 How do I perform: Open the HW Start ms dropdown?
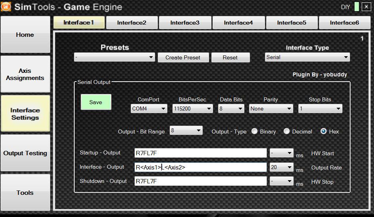(x=281, y=153)
